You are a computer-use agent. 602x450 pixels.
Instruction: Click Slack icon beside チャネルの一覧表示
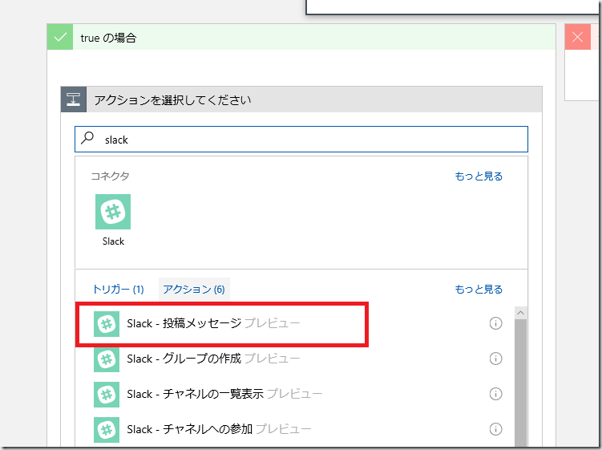[x=107, y=395]
